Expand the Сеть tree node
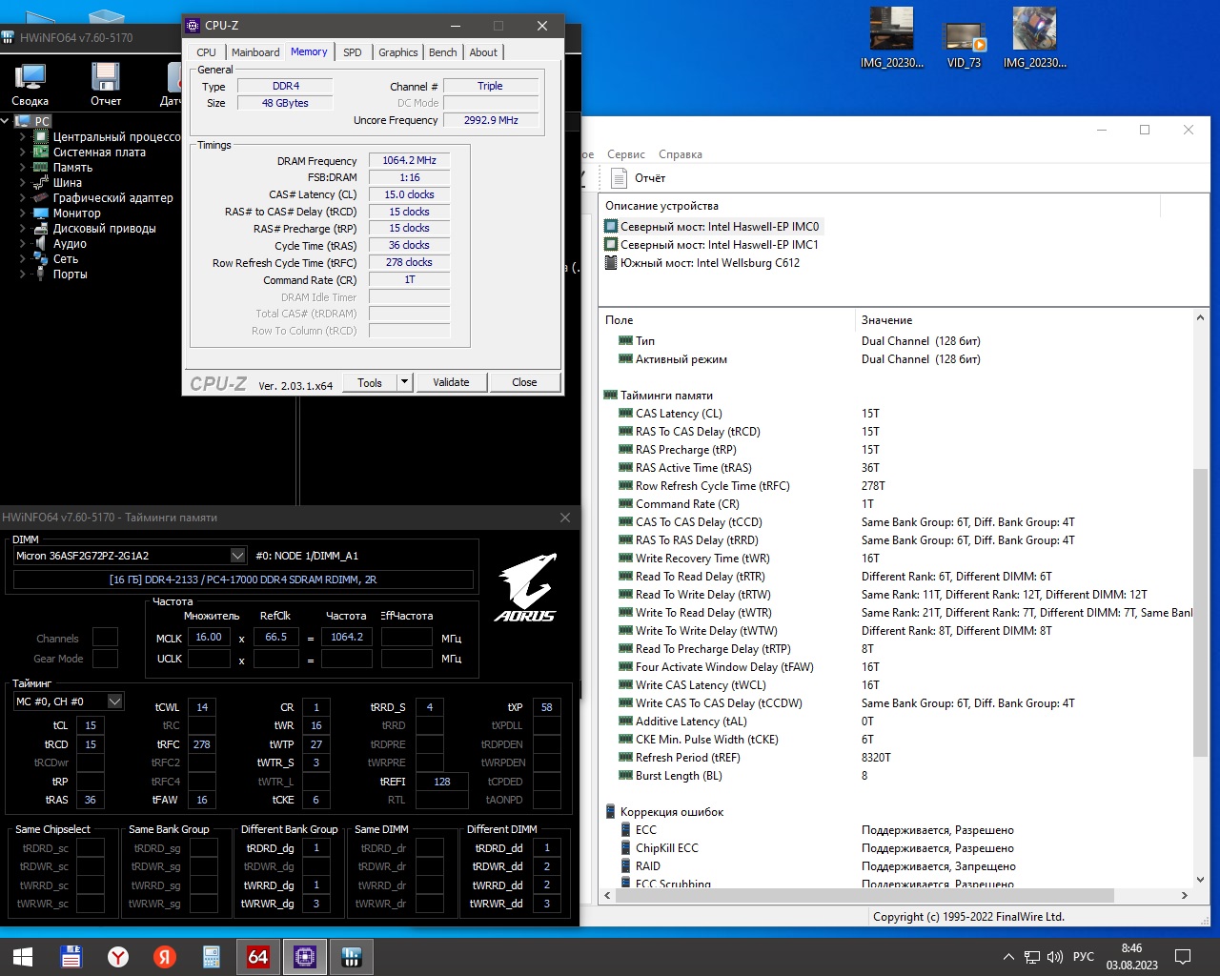Image resolution: width=1220 pixels, height=976 pixels. 23,259
